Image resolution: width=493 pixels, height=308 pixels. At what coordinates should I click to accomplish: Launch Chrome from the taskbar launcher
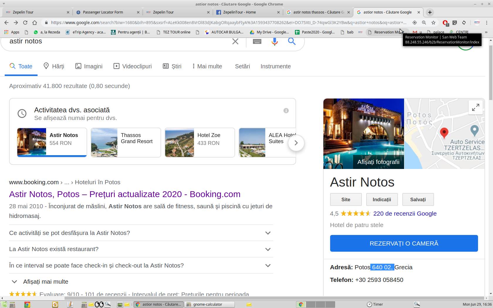click(27, 304)
